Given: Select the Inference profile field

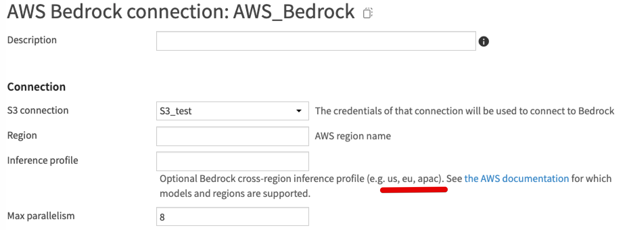Looking at the screenshot, I should (232, 161).
